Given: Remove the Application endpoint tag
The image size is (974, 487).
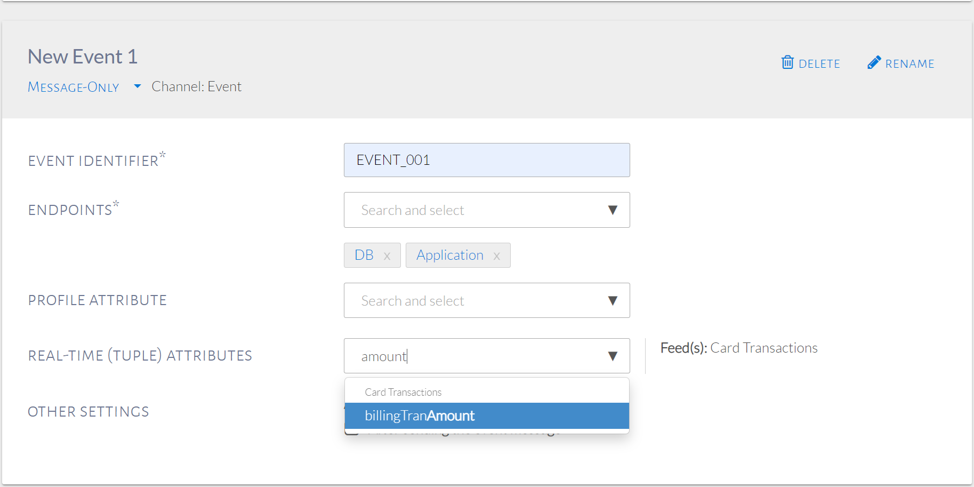Looking at the screenshot, I should [497, 256].
